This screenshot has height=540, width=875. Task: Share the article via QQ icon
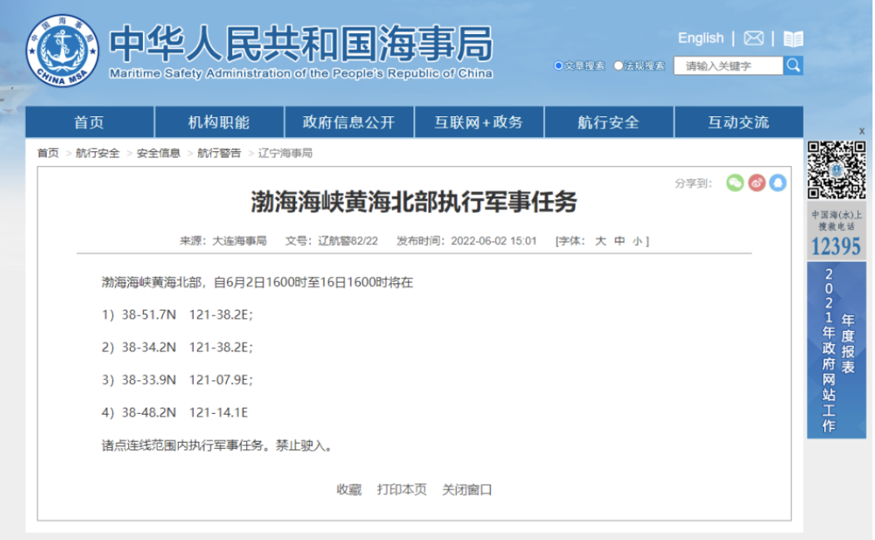[778, 183]
